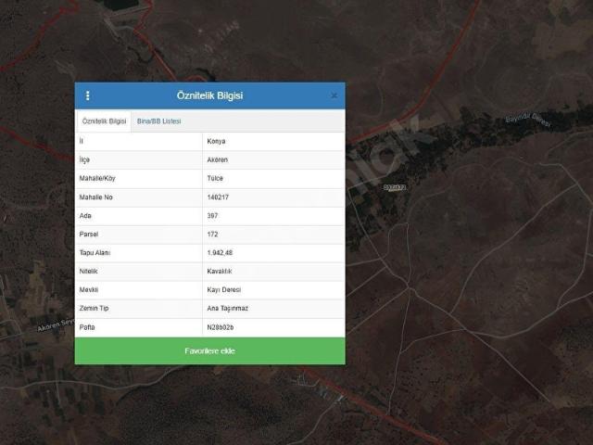The height and width of the screenshot is (445, 593).
Task: Click the Tülce value in Mahalle/Köy row
Action: coord(215,178)
